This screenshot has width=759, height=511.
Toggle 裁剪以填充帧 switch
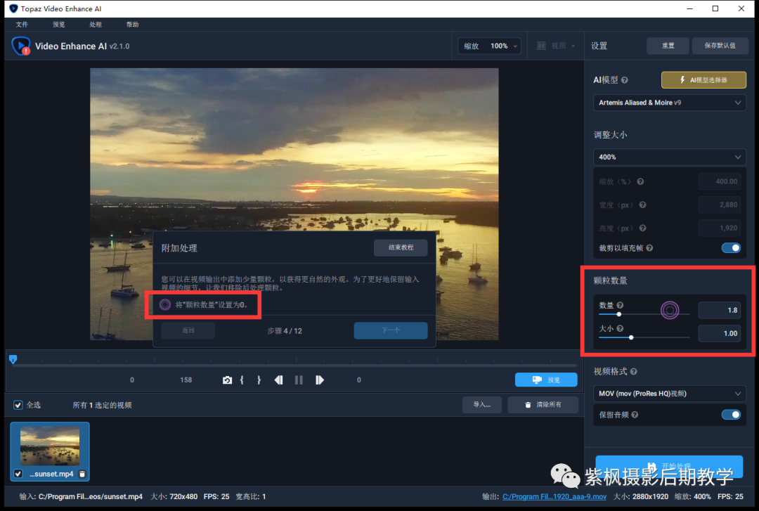pyautogui.click(x=731, y=248)
